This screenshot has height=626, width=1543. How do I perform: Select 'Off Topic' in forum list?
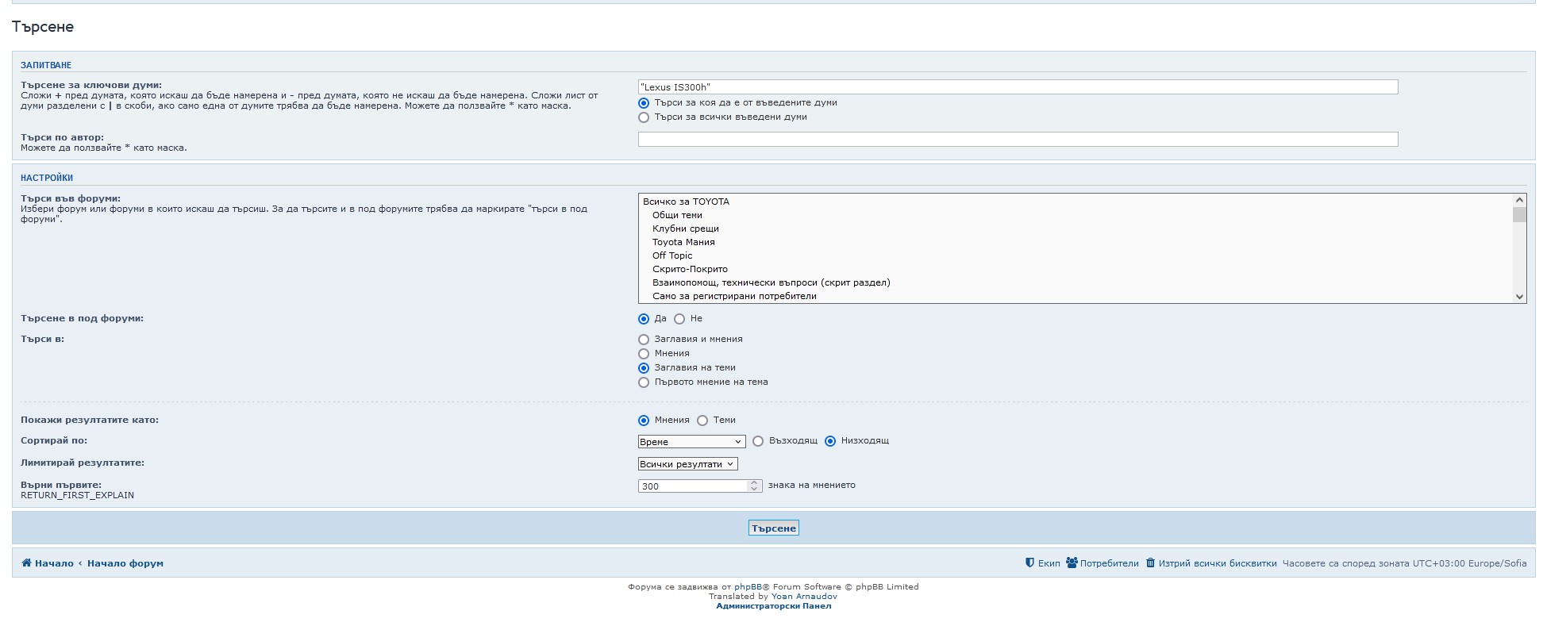[x=1075, y=255]
